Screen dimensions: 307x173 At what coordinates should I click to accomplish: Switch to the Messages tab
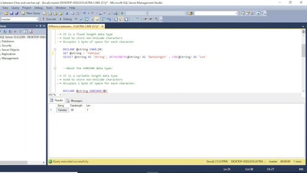tap(74, 100)
